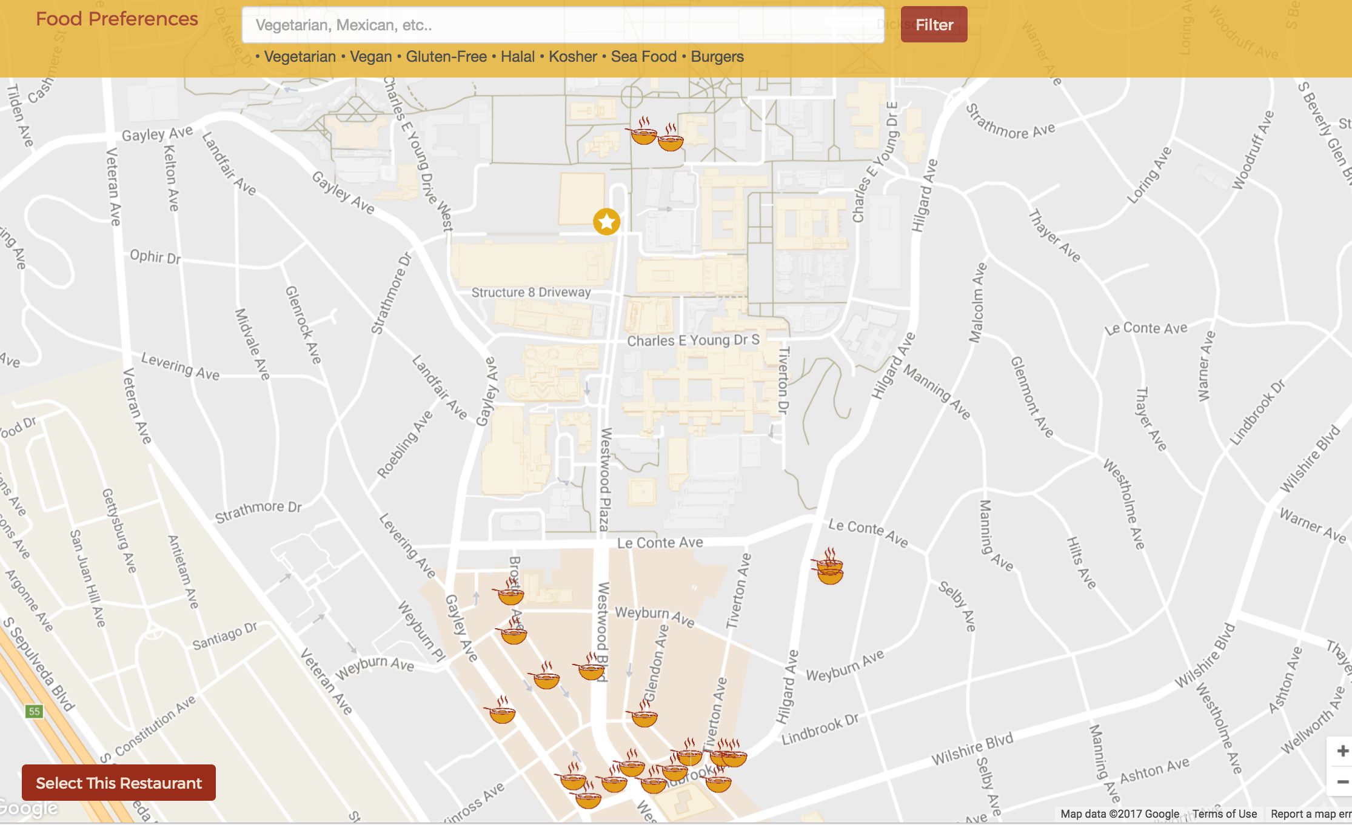Viewport: 1352px width, 825px height.
Task: Click the yellow star location marker
Action: tap(606, 222)
